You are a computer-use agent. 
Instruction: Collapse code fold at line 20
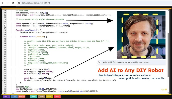coord(3,13)
